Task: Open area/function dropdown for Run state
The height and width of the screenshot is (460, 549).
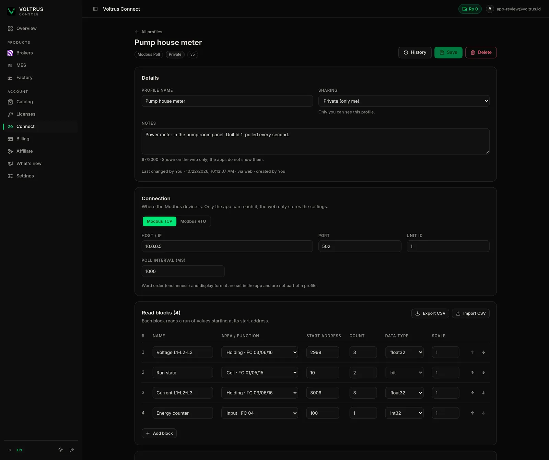Action: [x=259, y=373]
